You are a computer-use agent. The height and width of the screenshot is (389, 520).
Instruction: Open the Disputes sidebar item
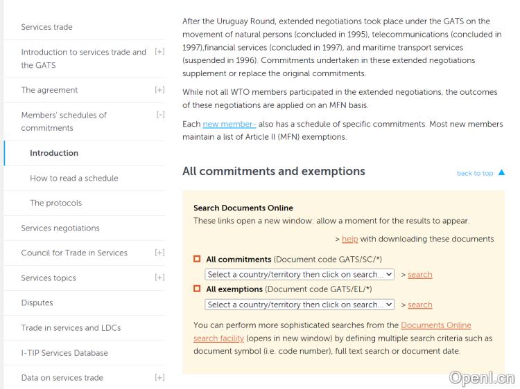coord(37,302)
